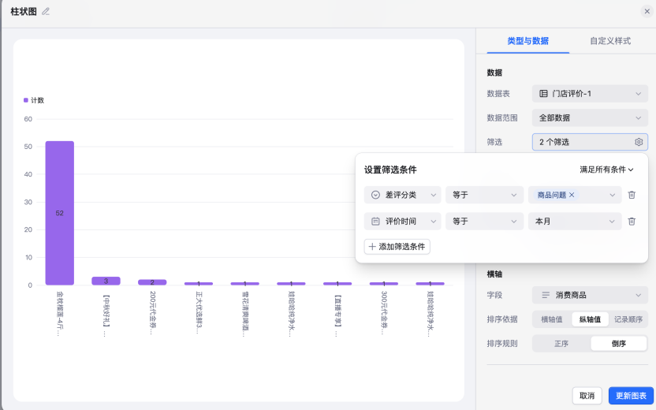Click the 更新图表 button

(631, 396)
